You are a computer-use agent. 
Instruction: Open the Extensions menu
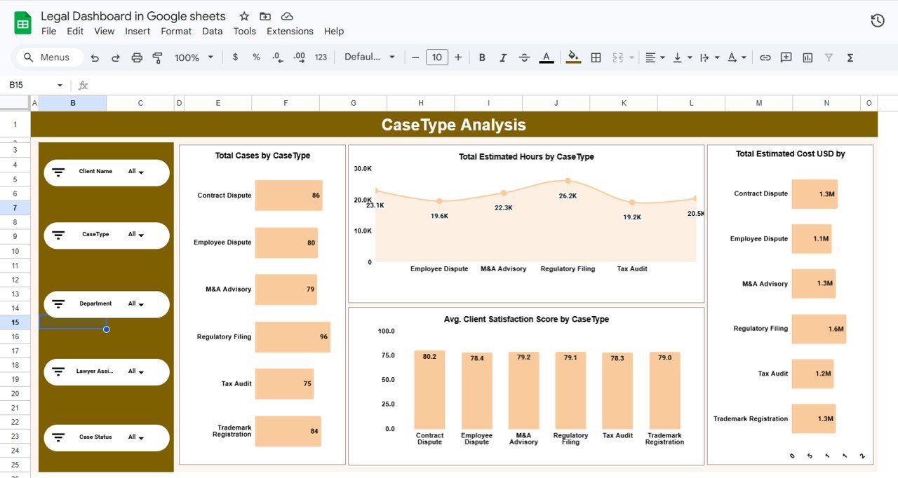point(290,31)
